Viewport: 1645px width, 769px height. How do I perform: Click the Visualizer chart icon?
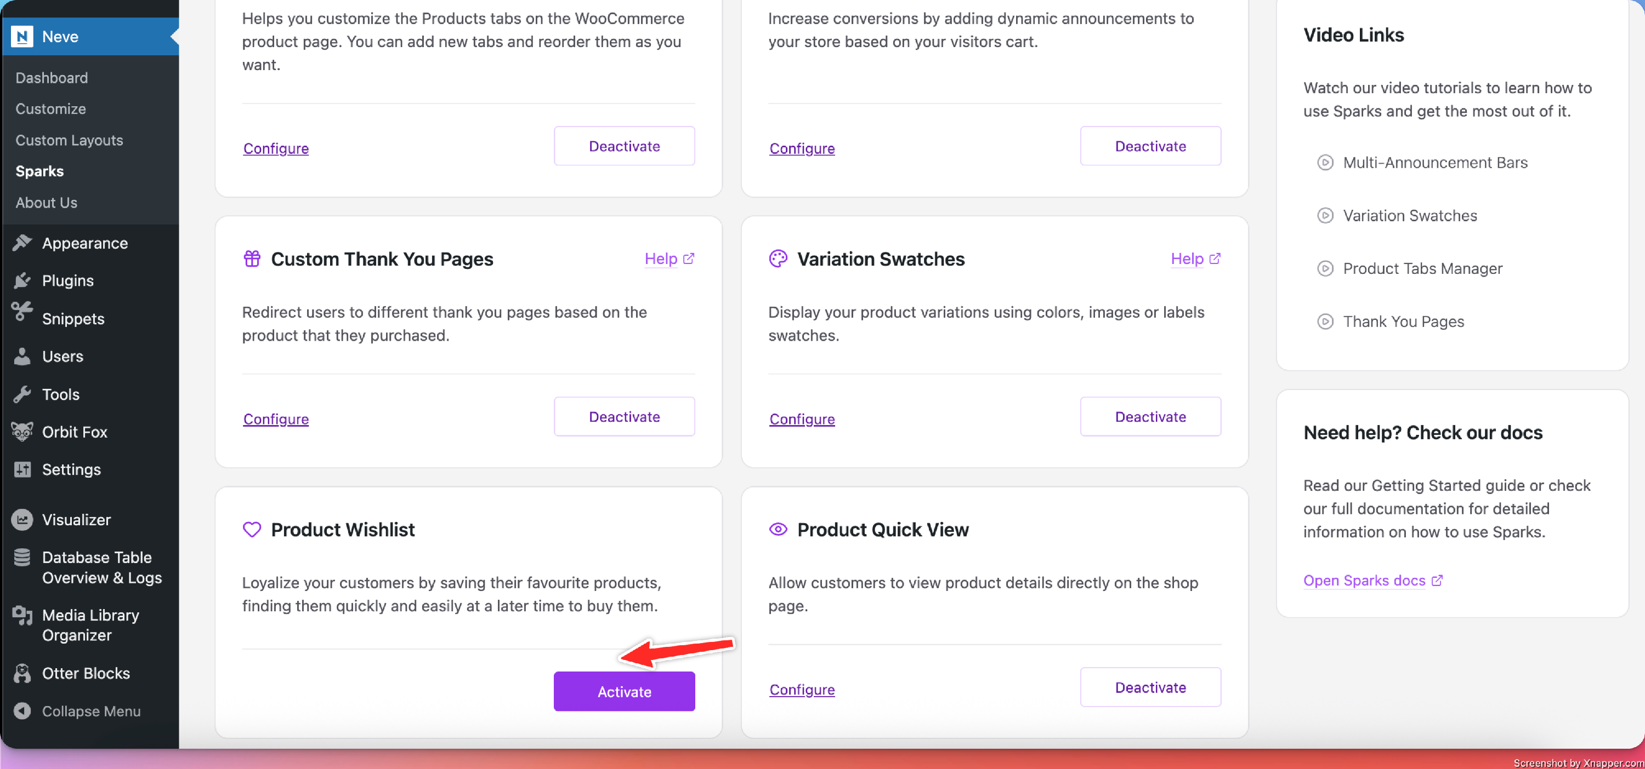(x=22, y=520)
